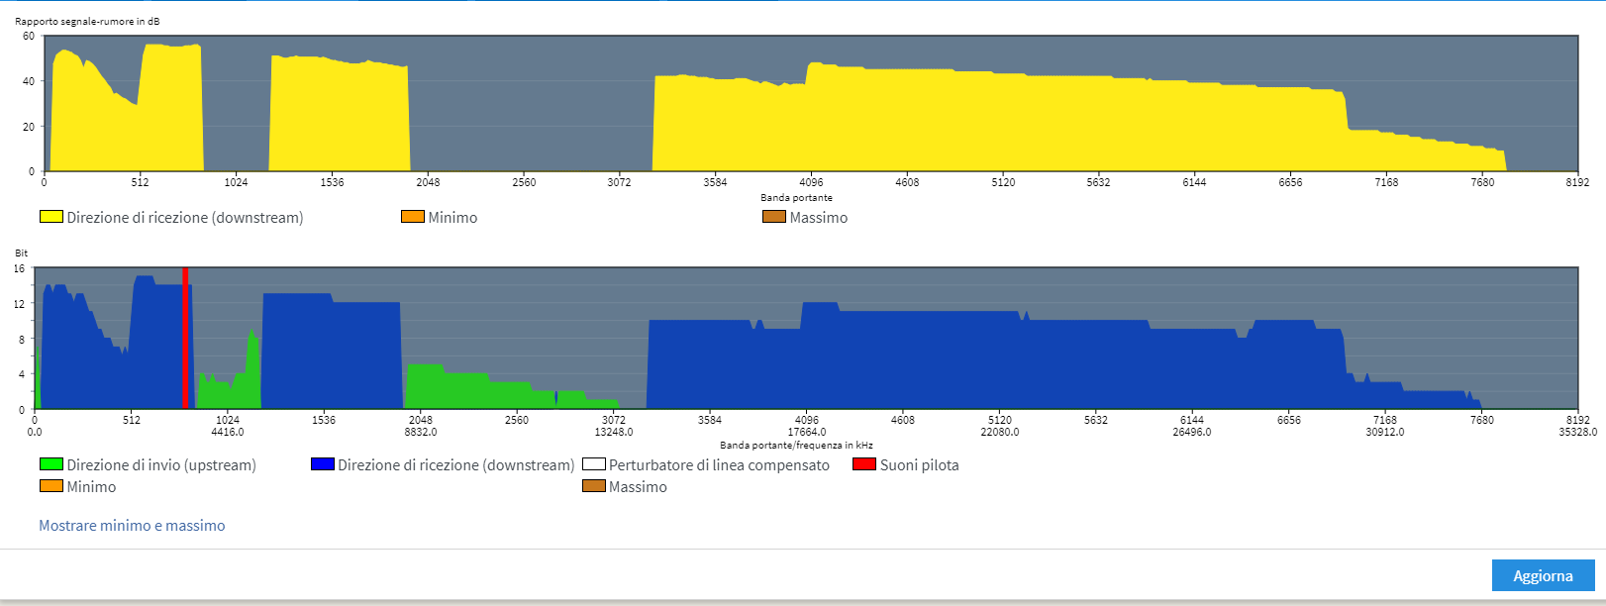Click the 'Direzione di invio (upstream)' legend text
Screen dimensions: 1606x606
[x=161, y=464]
